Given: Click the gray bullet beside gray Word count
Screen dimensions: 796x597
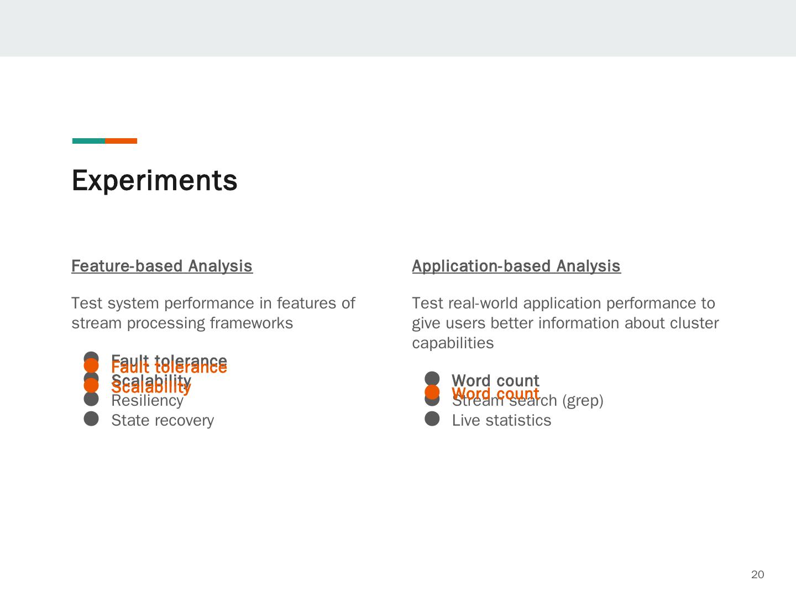Looking at the screenshot, I should [x=432, y=379].
